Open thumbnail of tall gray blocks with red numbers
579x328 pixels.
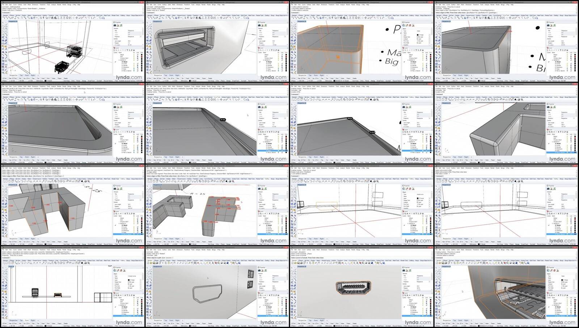pyautogui.click(x=72, y=205)
